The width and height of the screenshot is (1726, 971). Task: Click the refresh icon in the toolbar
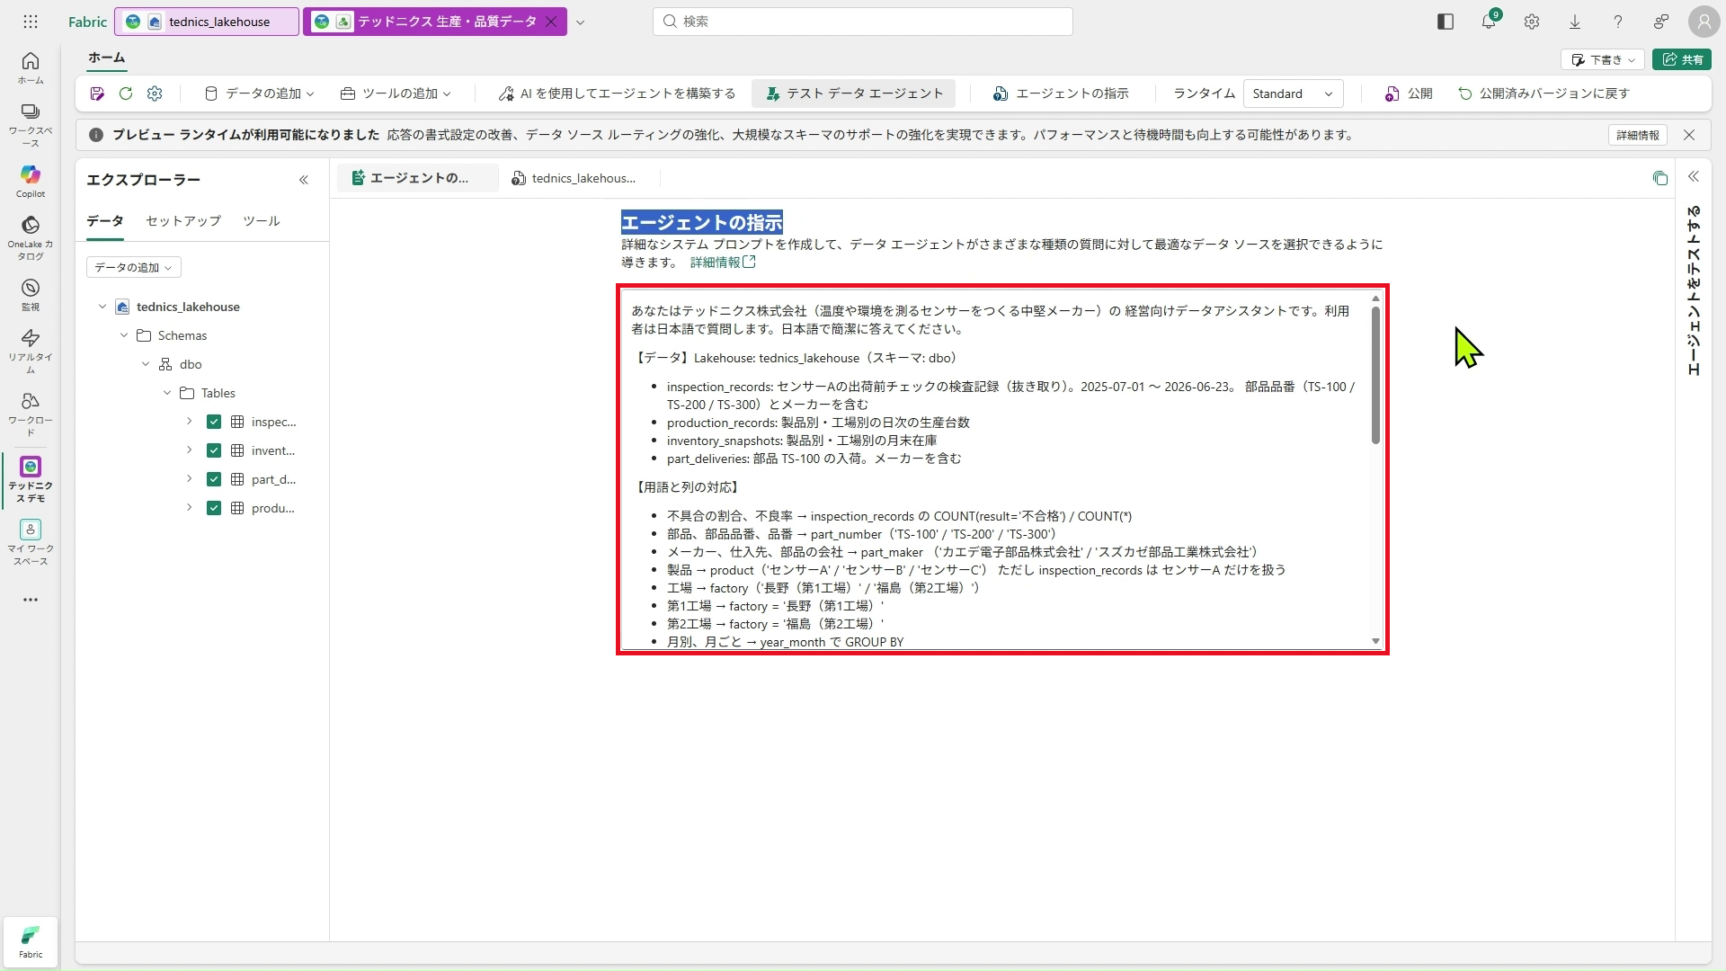[126, 94]
